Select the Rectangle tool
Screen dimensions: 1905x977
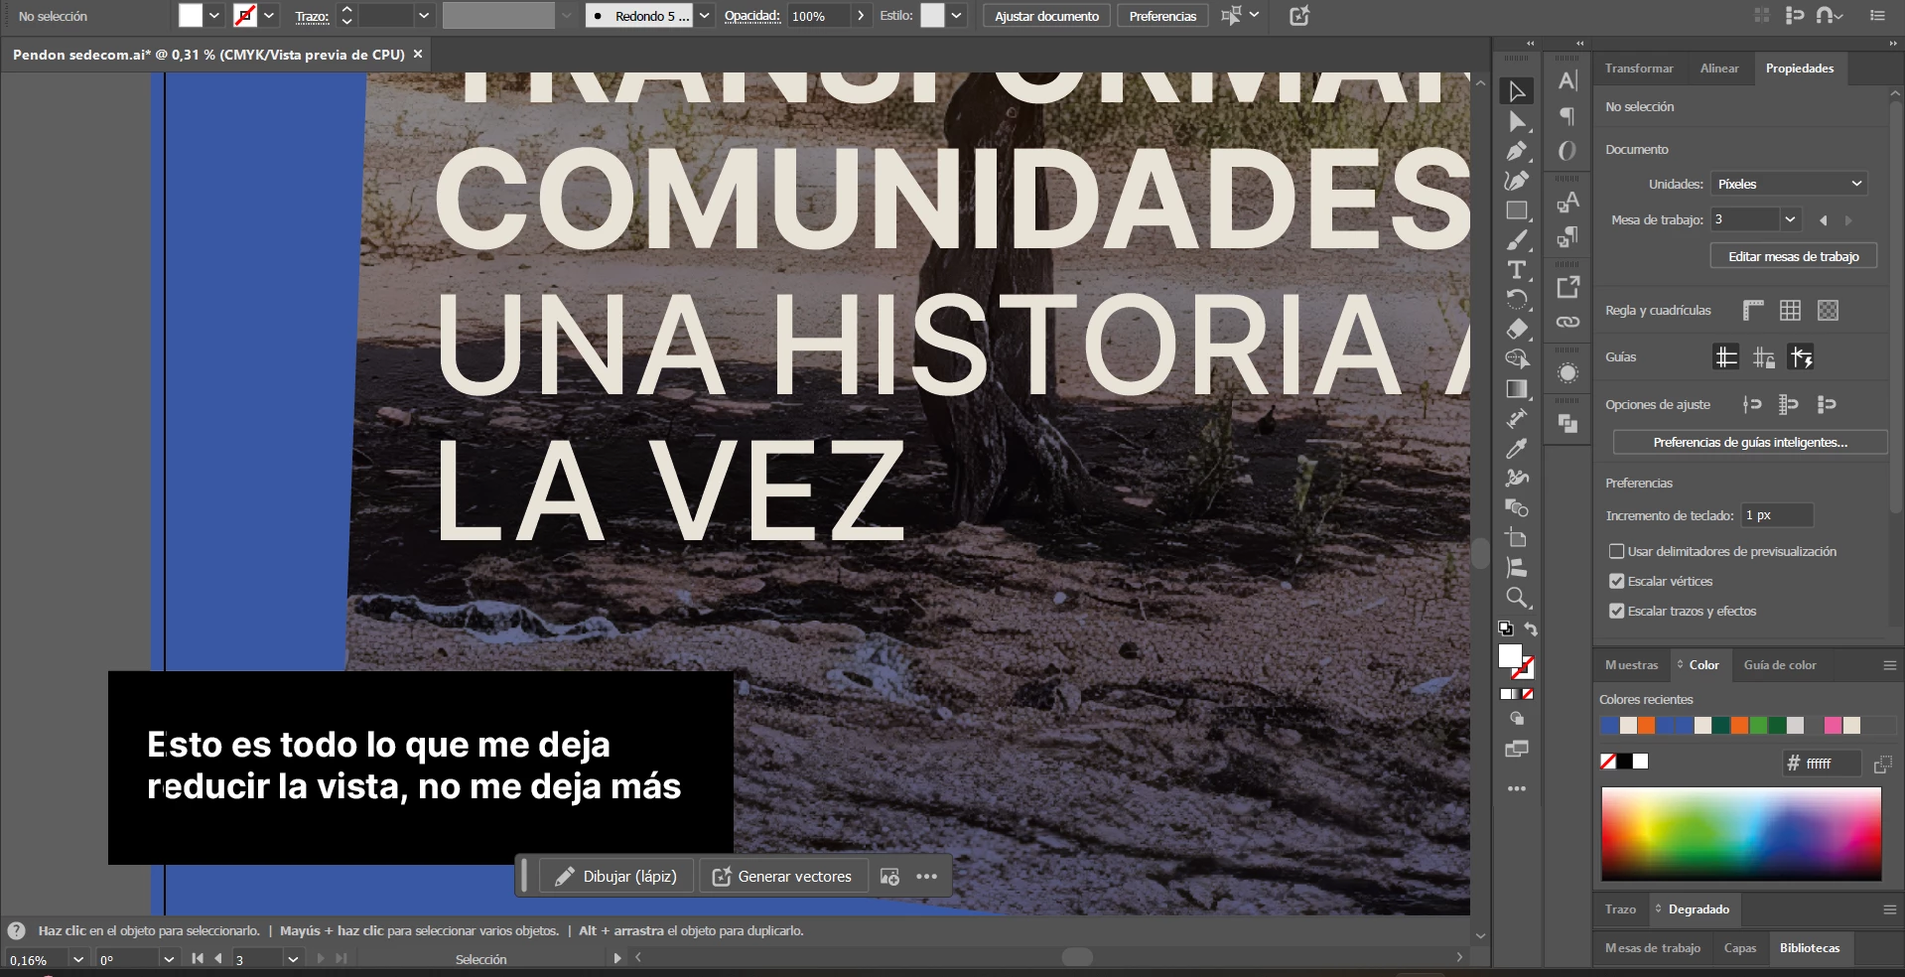pyautogui.click(x=1517, y=210)
